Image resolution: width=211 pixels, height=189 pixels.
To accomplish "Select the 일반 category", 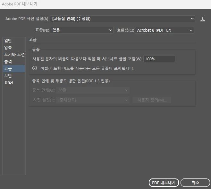I will point(14,41).
